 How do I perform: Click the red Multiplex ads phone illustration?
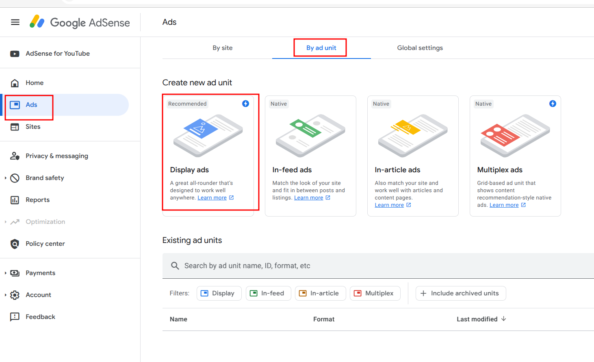pyautogui.click(x=515, y=136)
